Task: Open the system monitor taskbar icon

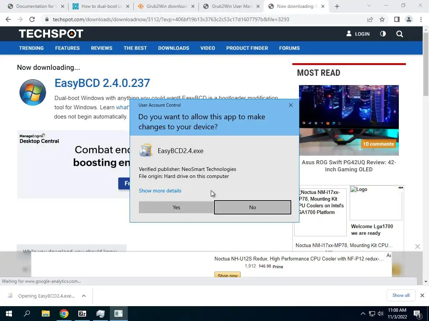Action: (101, 314)
